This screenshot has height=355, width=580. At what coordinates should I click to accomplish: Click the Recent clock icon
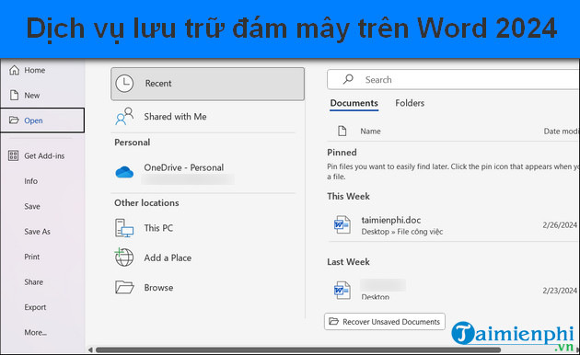click(124, 84)
